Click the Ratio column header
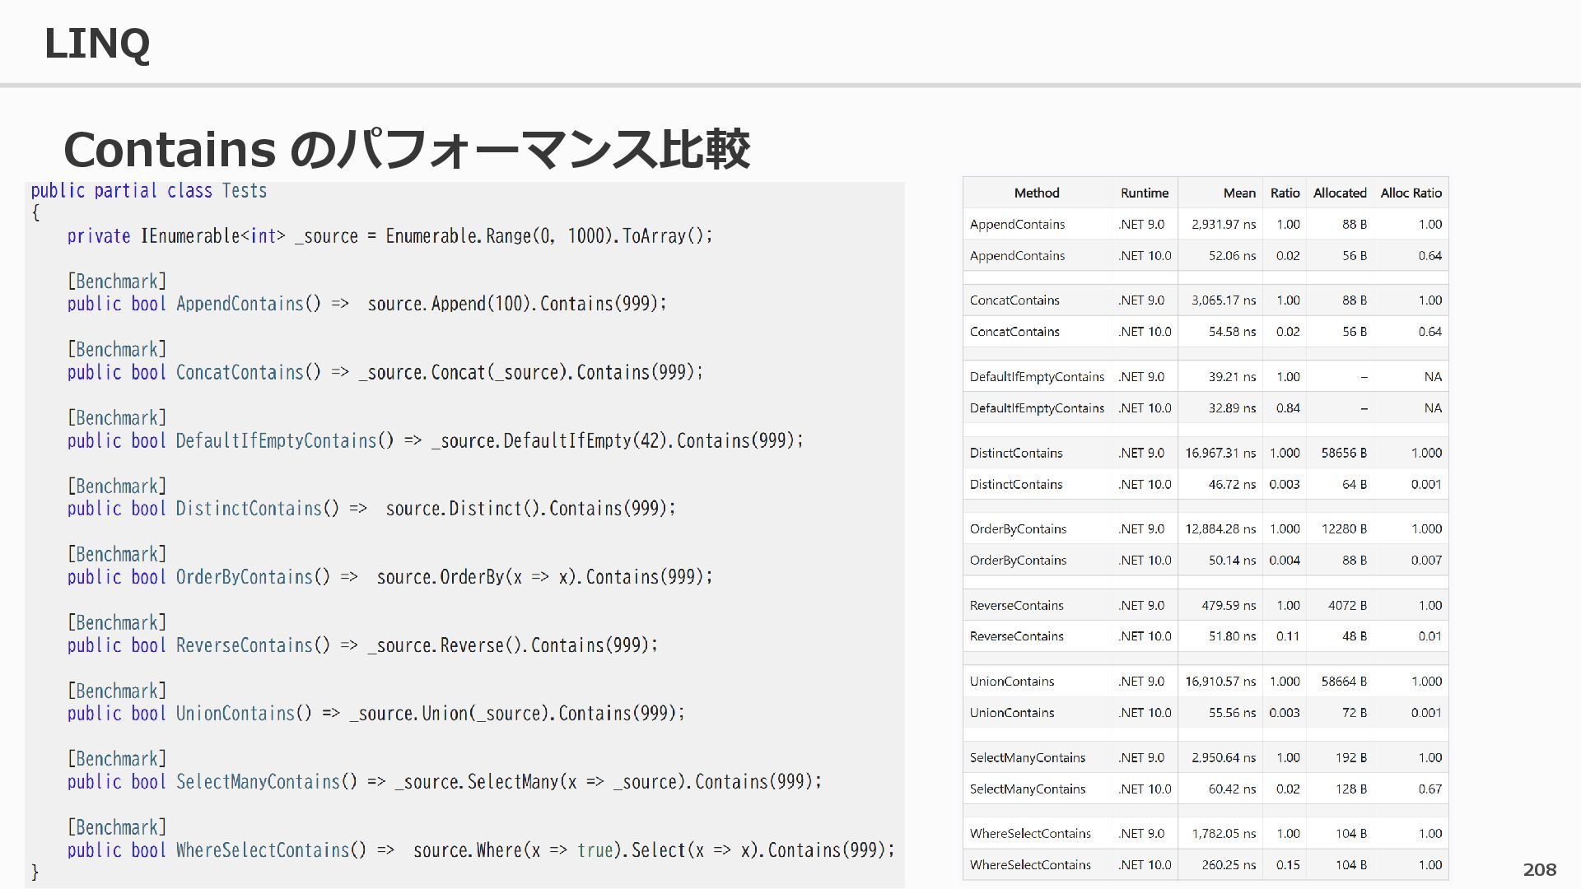The height and width of the screenshot is (889, 1581). pos(1285,193)
